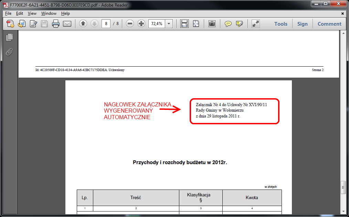349x217 pixels.
Task: Click the Highlight text tool icon
Action: [239, 24]
